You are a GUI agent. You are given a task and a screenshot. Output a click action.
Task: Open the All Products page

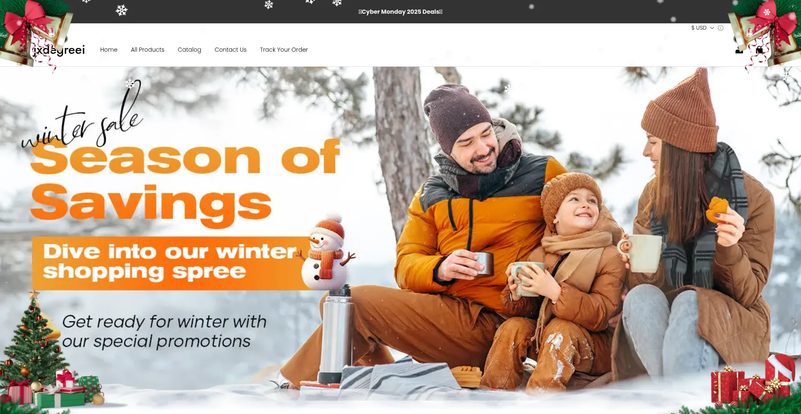(148, 50)
